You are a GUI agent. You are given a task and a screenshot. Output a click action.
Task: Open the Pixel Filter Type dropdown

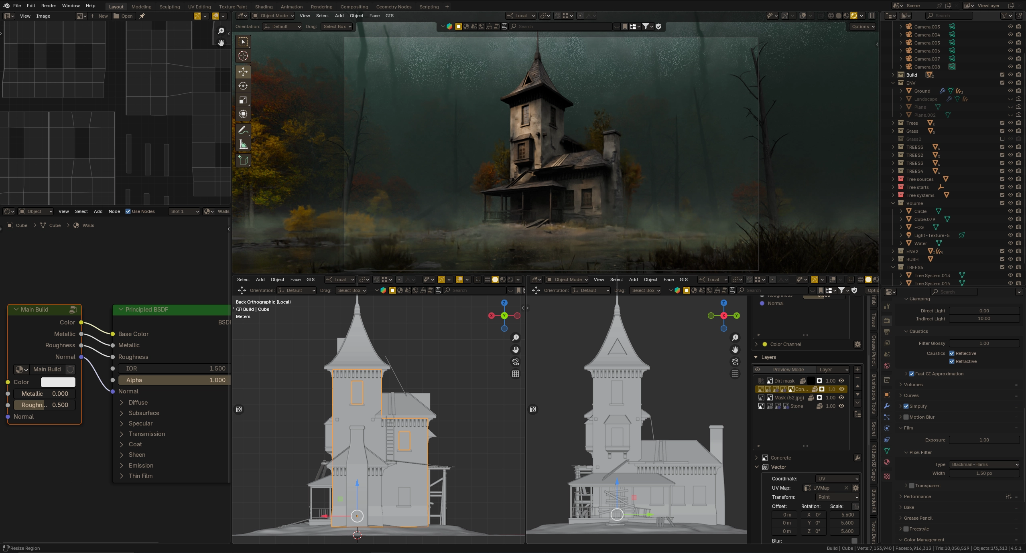984,464
